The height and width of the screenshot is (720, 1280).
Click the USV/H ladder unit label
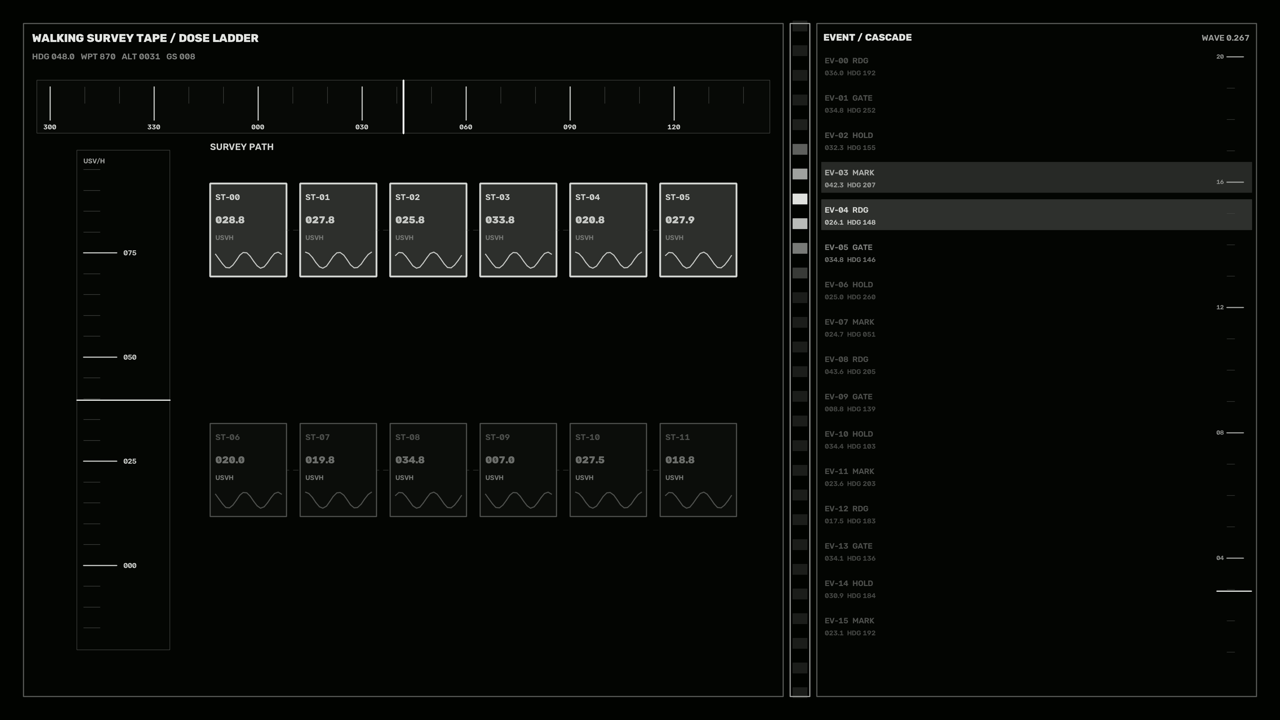(94, 161)
